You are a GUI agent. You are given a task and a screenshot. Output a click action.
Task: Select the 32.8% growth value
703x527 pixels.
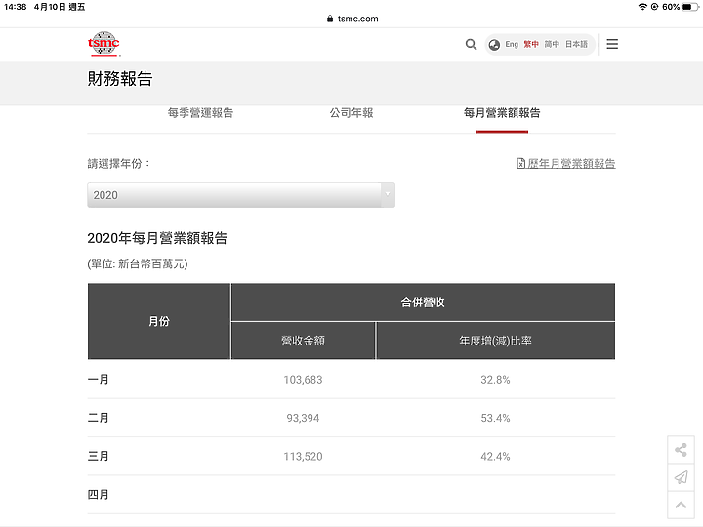click(x=495, y=380)
